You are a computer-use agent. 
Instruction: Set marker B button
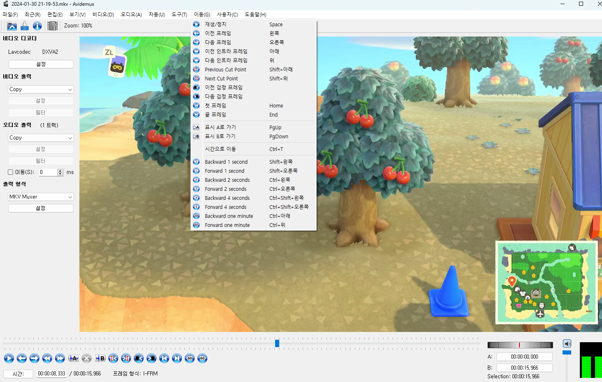coord(100,358)
